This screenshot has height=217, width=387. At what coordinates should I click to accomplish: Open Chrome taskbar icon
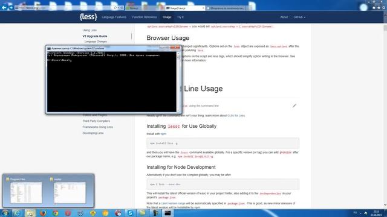click(56, 213)
